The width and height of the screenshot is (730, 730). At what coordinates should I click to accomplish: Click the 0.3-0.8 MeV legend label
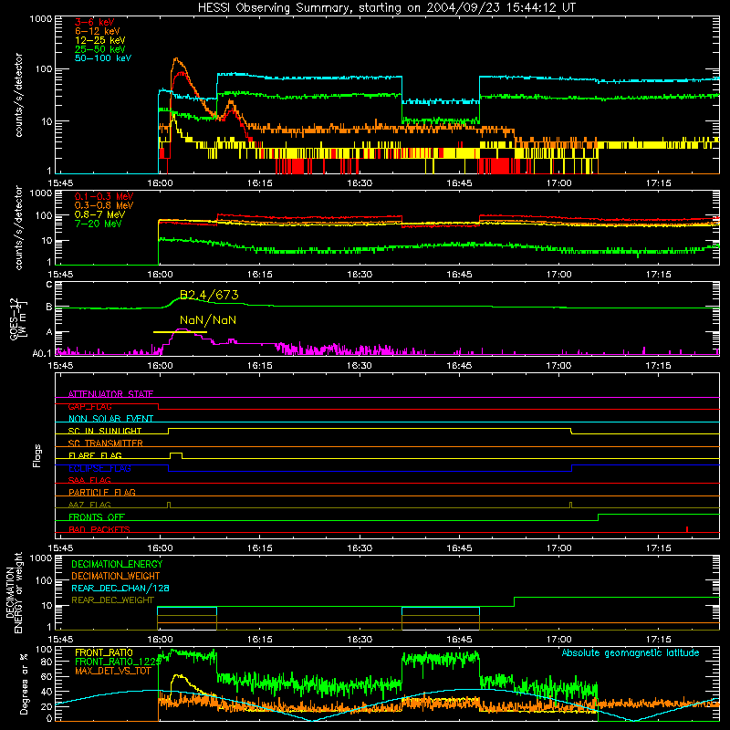104,205
